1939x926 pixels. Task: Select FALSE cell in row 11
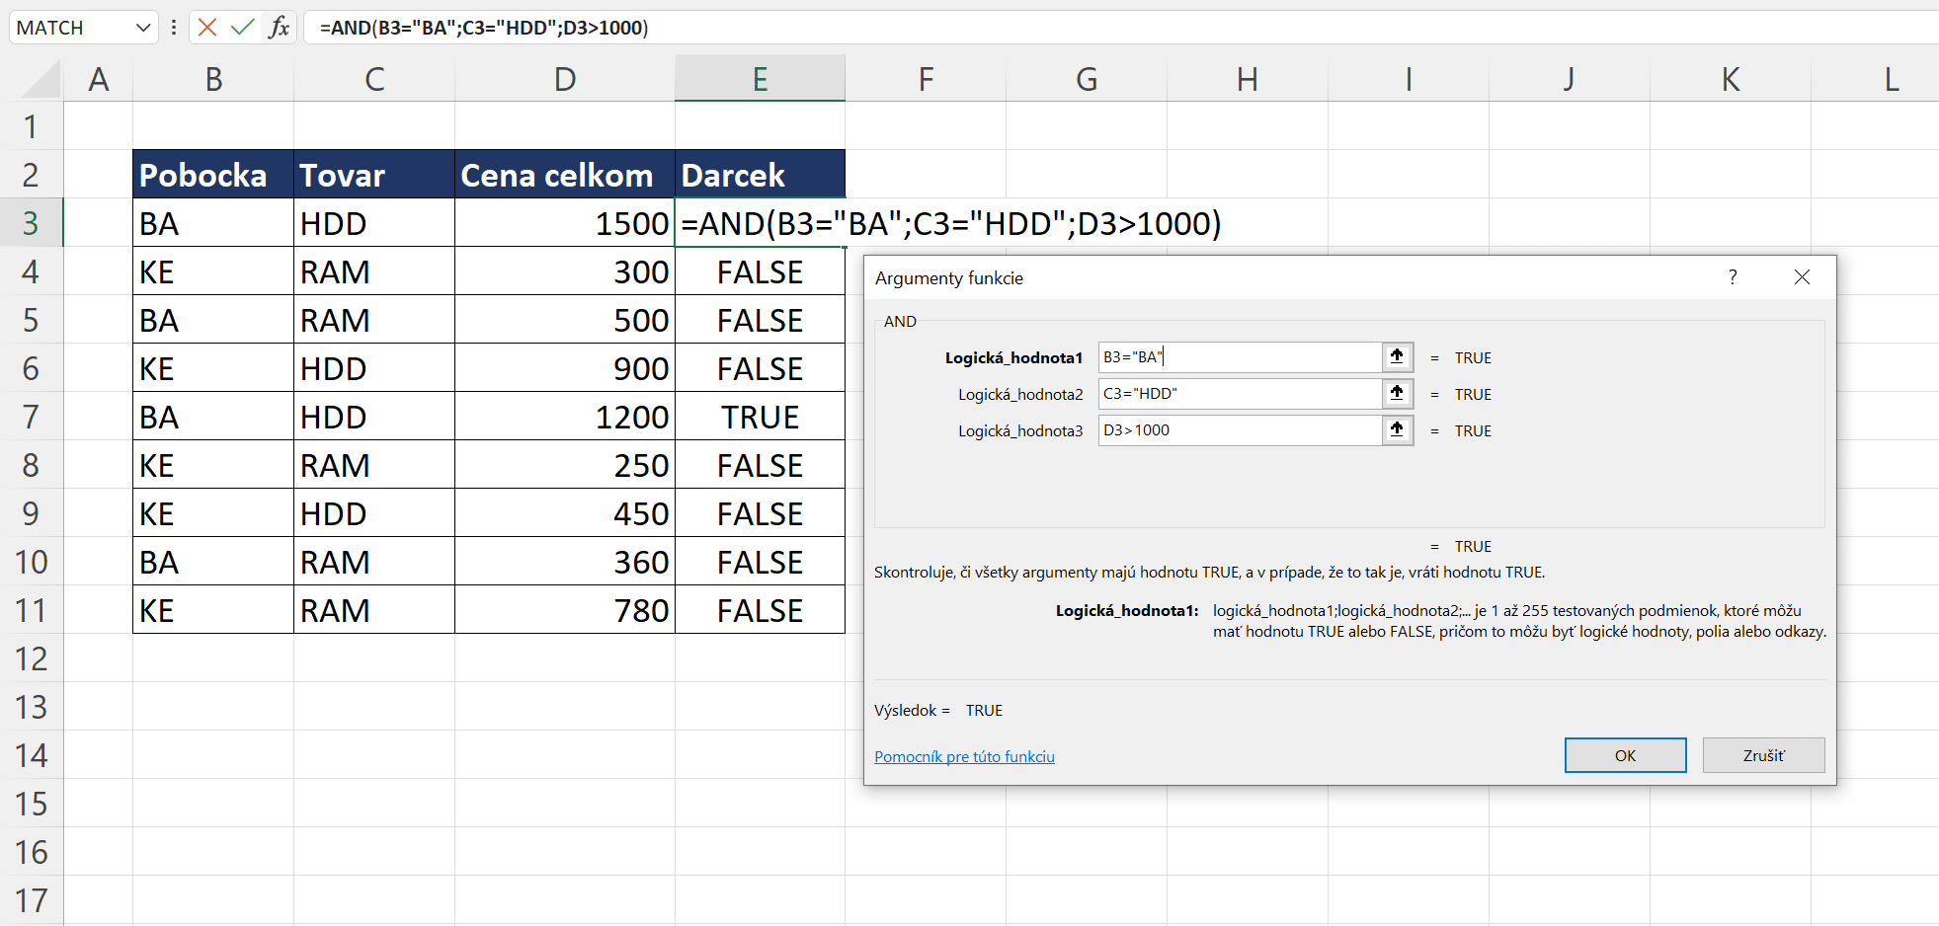point(760,610)
